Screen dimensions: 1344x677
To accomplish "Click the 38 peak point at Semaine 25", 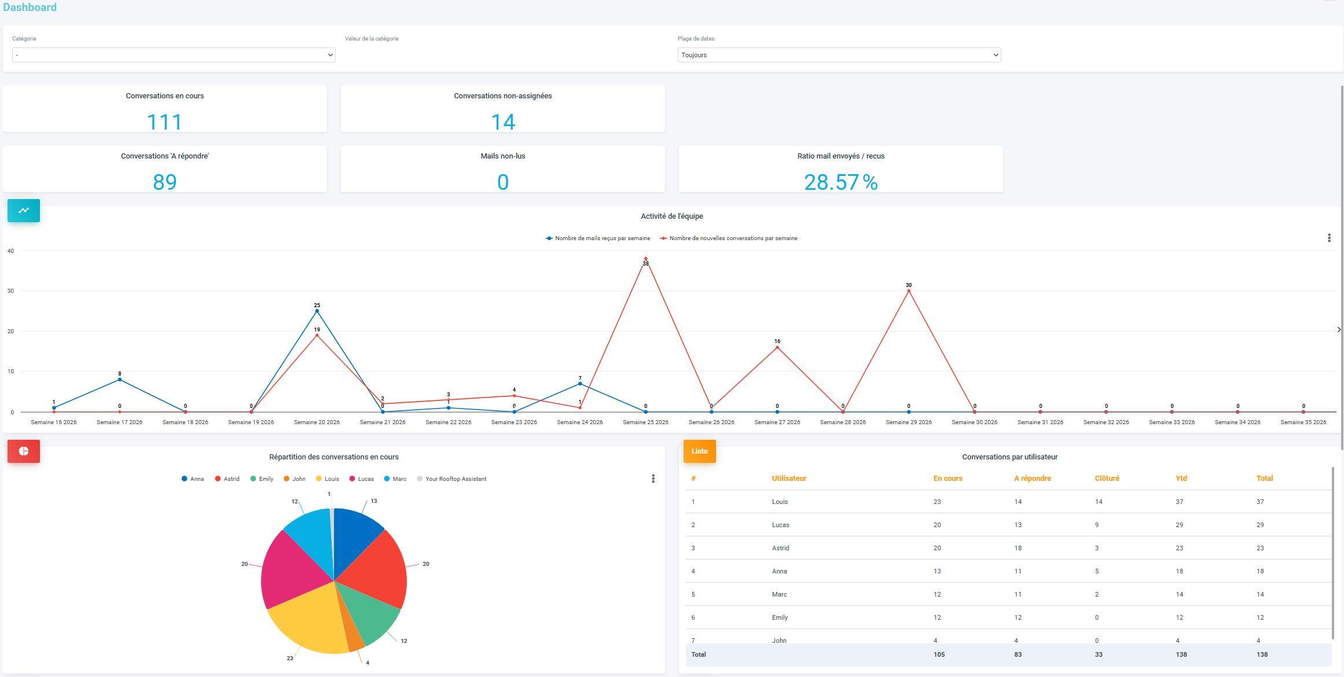I will 645,259.
